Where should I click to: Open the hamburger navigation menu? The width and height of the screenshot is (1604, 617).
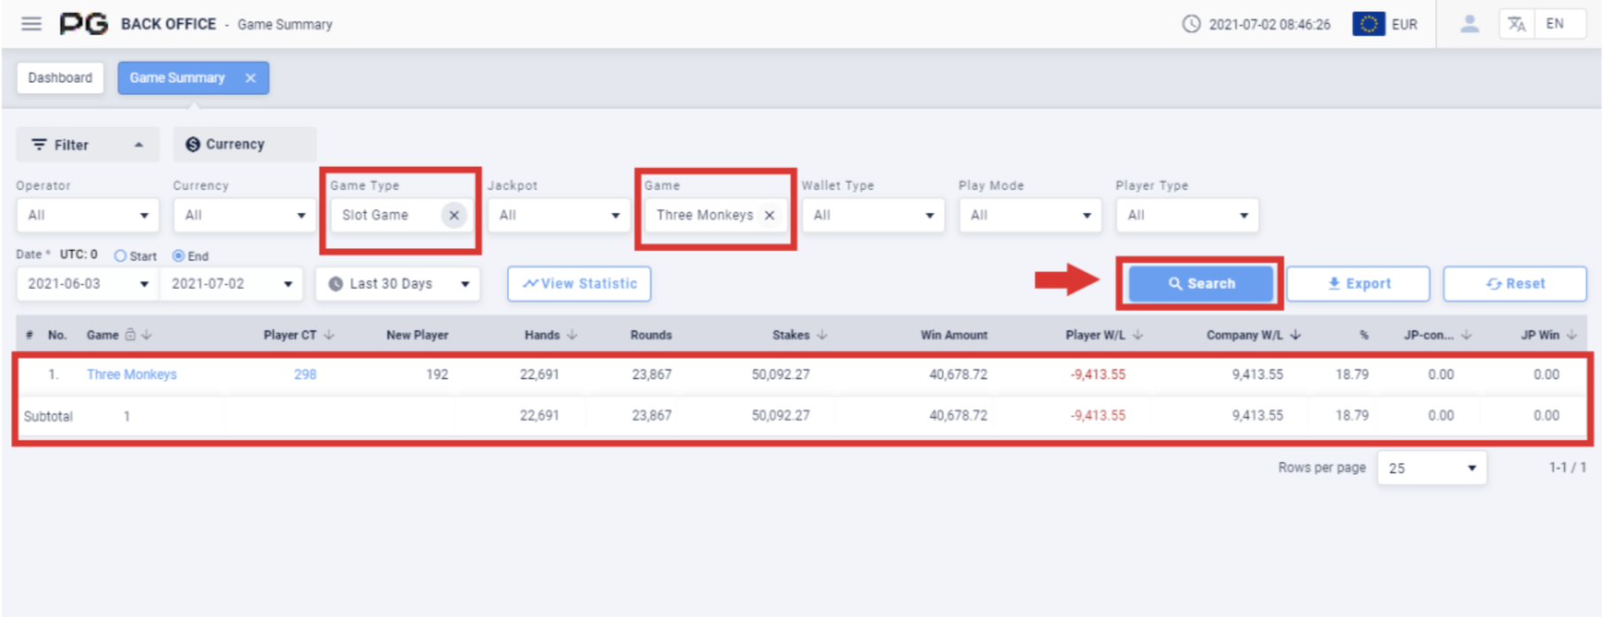(x=31, y=24)
